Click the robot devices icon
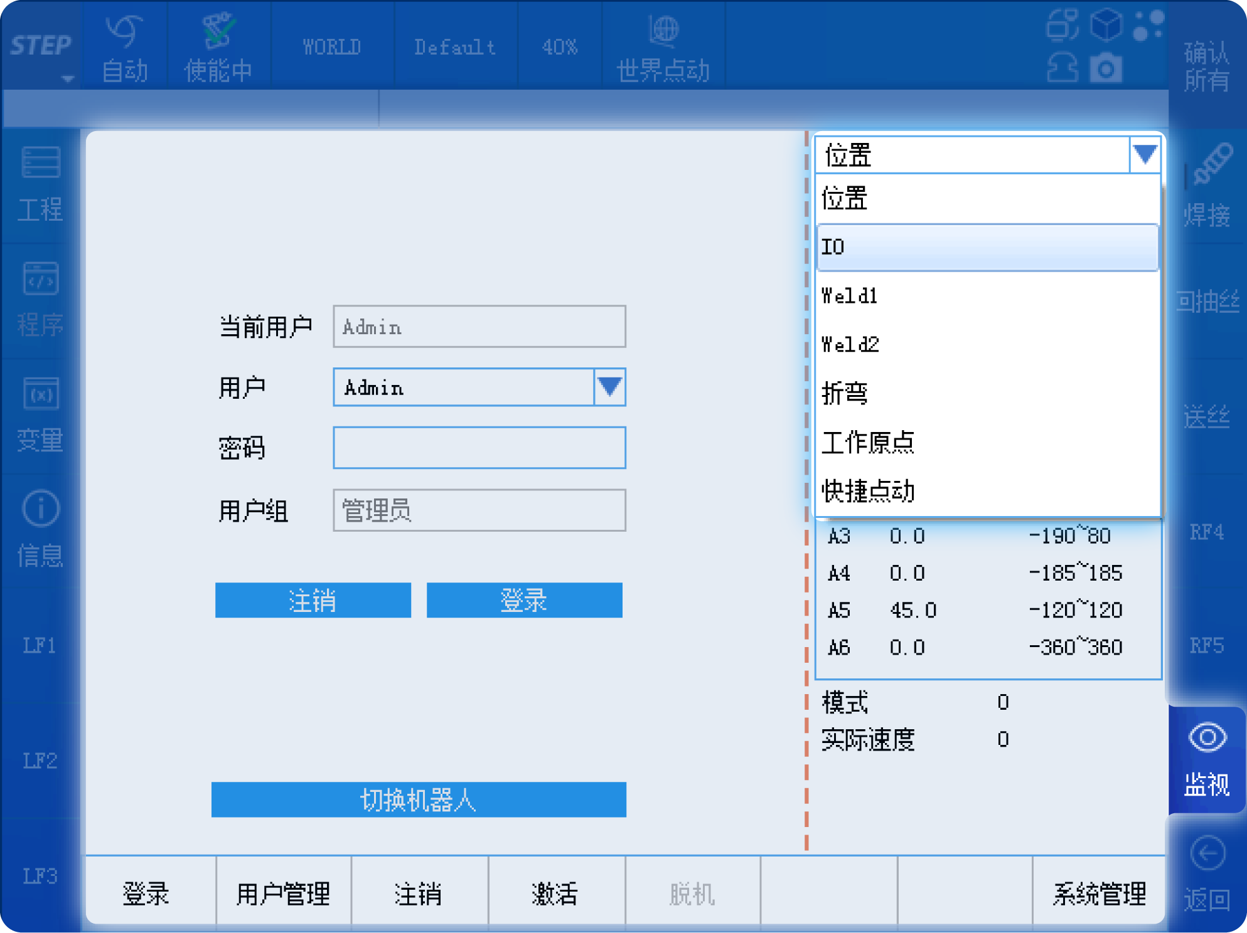The width and height of the screenshot is (1247, 933). 1062,25
